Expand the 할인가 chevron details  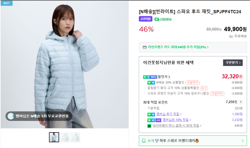(x=169, y=77)
